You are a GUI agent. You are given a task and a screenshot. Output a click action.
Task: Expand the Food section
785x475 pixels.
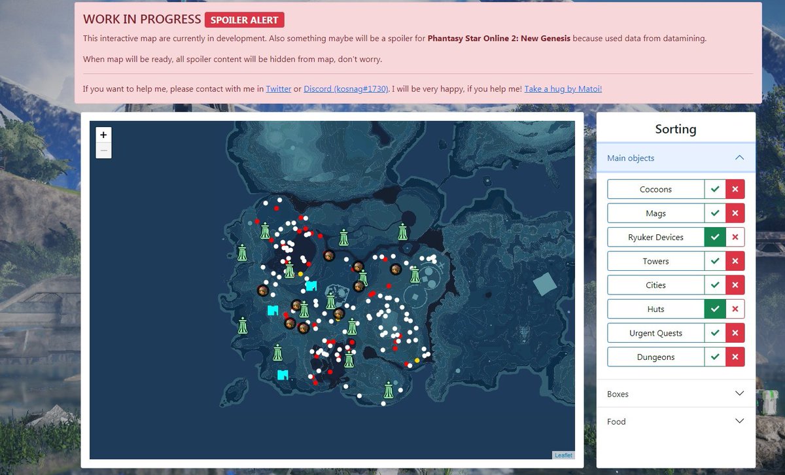[x=676, y=421]
